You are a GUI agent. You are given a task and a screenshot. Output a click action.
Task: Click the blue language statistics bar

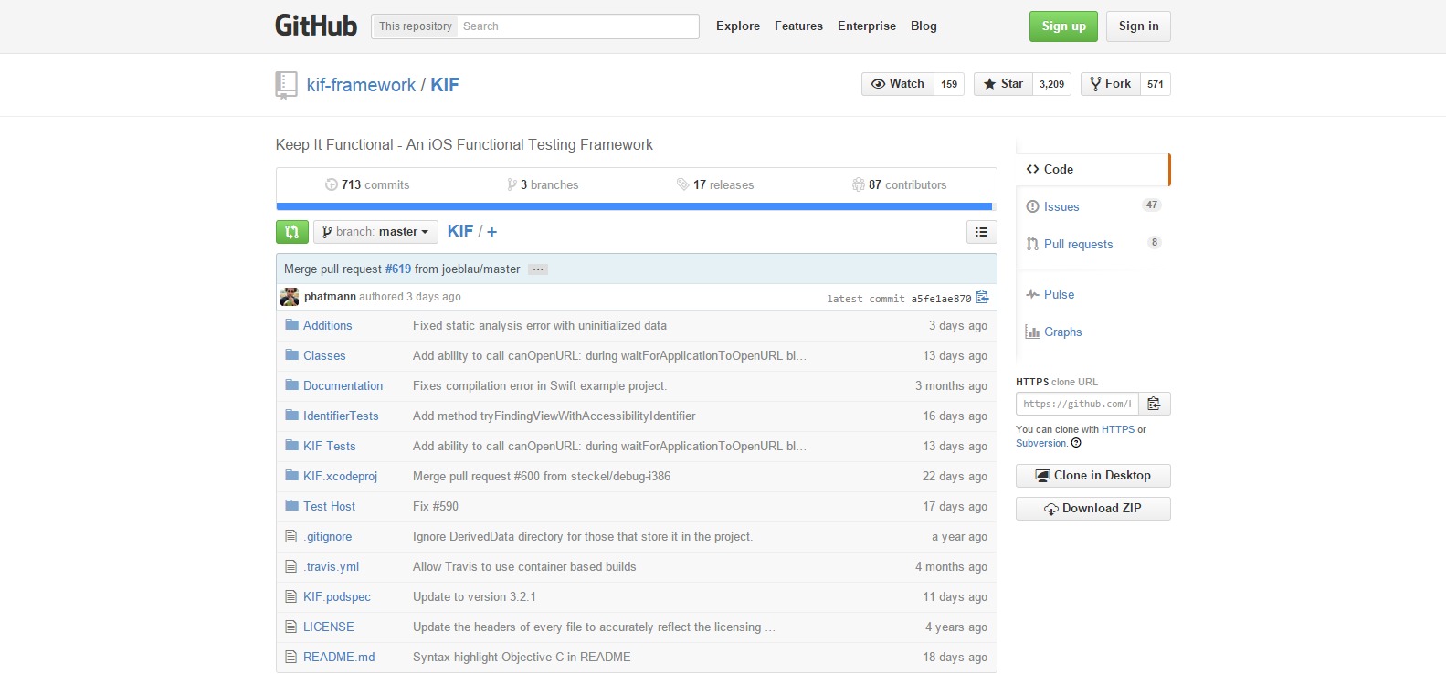coord(634,206)
